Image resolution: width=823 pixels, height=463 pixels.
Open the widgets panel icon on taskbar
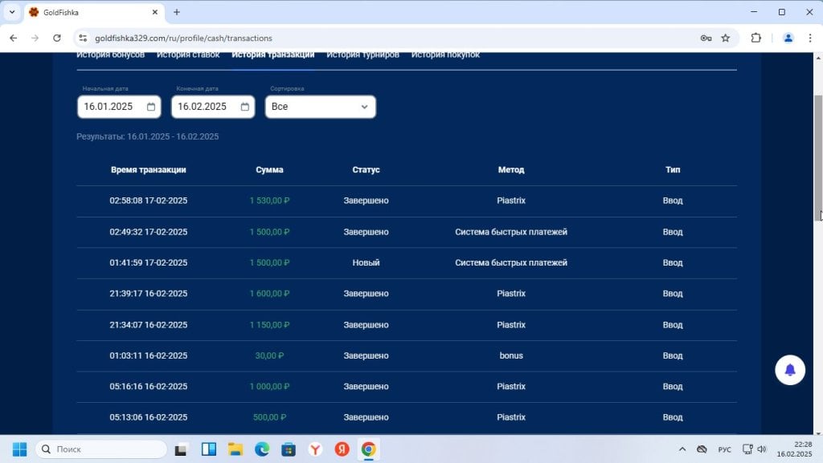click(x=209, y=449)
